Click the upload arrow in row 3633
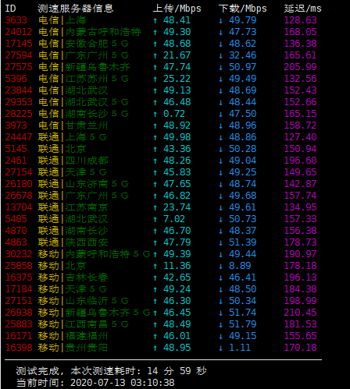350x389 pixels. click(x=155, y=20)
